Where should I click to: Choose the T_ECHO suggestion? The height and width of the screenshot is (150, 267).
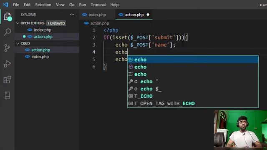click(x=193, y=96)
